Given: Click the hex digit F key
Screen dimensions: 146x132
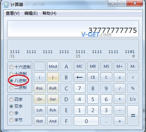Looking at the screenshot, I should [66, 121].
